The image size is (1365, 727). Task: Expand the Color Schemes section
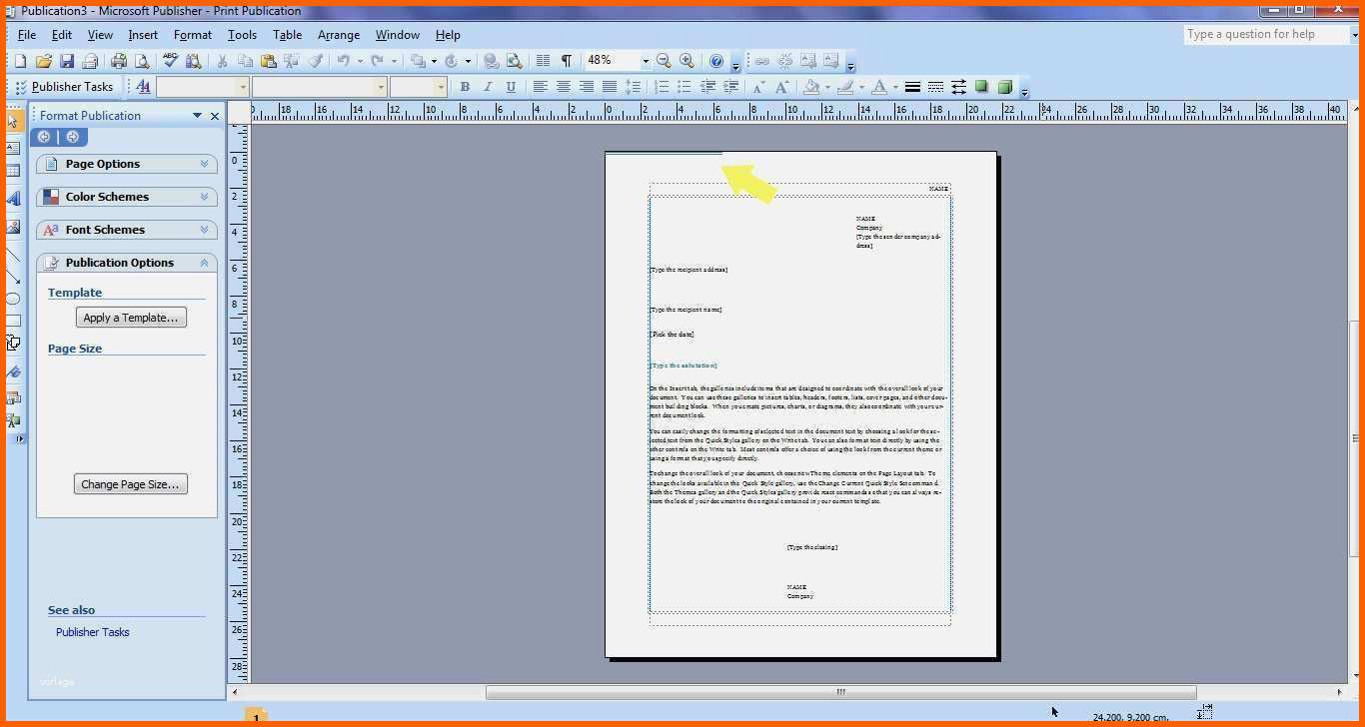coord(204,197)
